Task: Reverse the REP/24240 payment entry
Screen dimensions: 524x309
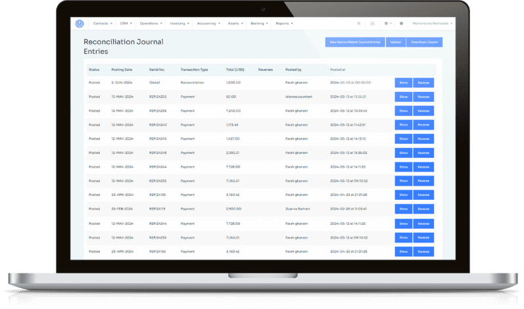Action: point(423,125)
